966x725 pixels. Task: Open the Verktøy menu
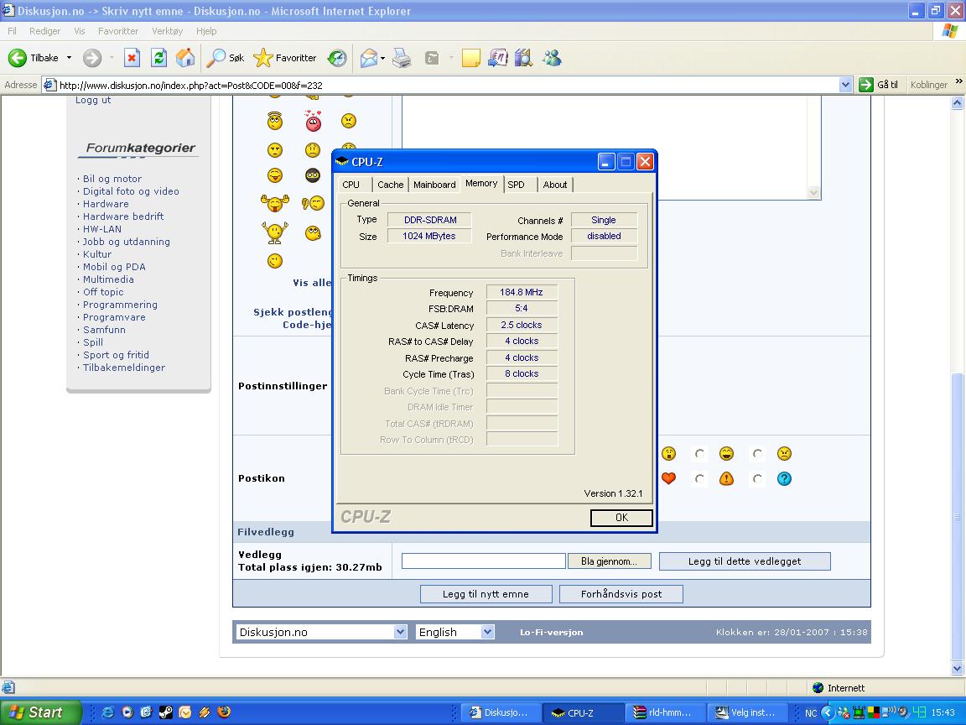(167, 31)
